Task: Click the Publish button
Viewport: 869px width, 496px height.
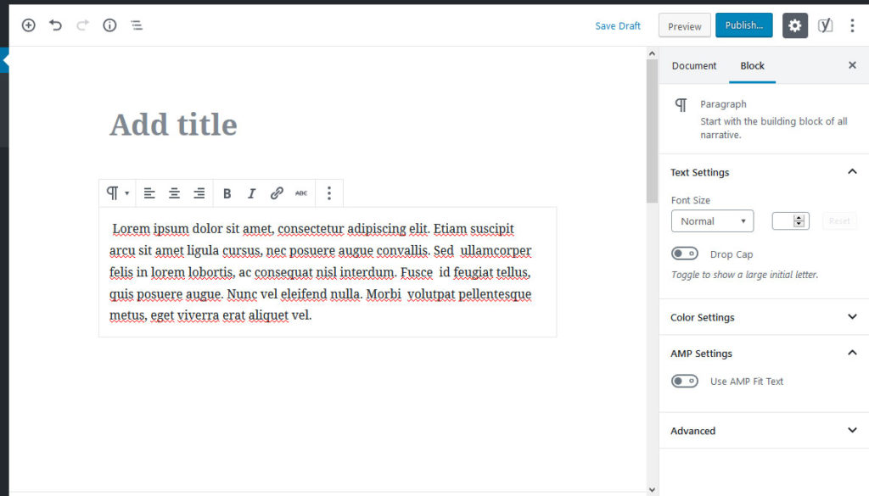Action: coord(743,25)
